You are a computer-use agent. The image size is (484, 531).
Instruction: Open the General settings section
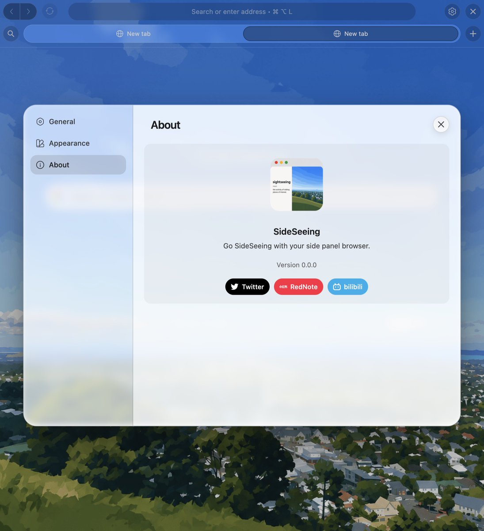click(x=78, y=122)
